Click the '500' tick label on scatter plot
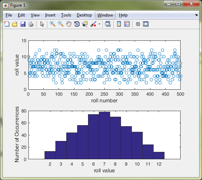This screenshot has height=180, width=202. coord(180,94)
